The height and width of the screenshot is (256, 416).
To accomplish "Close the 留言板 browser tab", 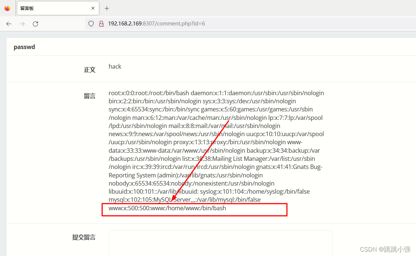I will click(93, 8).
